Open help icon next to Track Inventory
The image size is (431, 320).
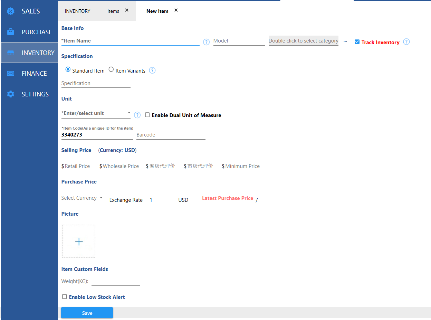406,42
